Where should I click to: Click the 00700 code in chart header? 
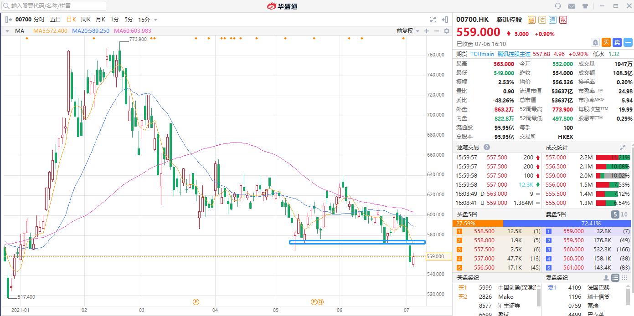click(23, 20)
